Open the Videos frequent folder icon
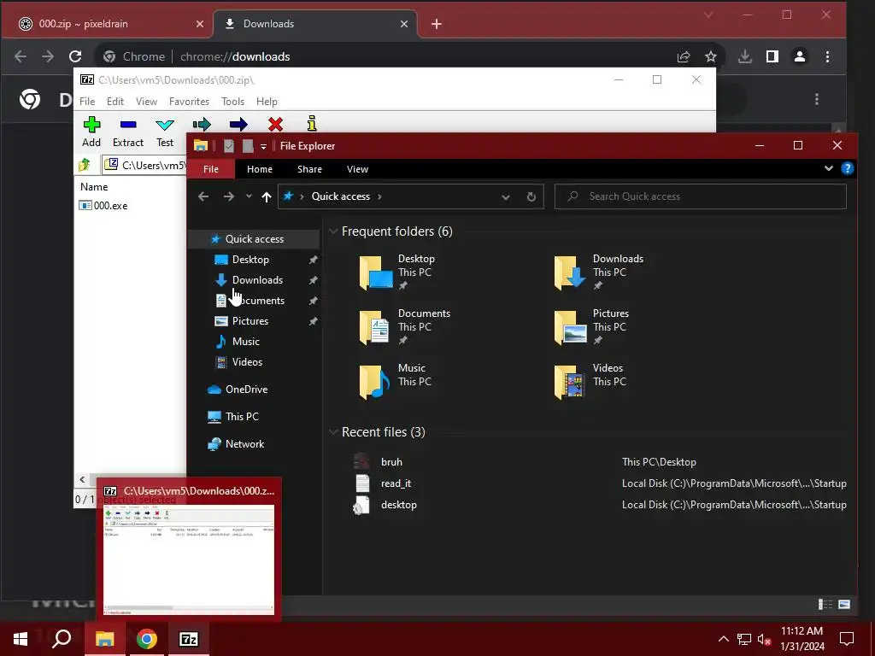The image size is (875, 656). [x=569, y=382]
